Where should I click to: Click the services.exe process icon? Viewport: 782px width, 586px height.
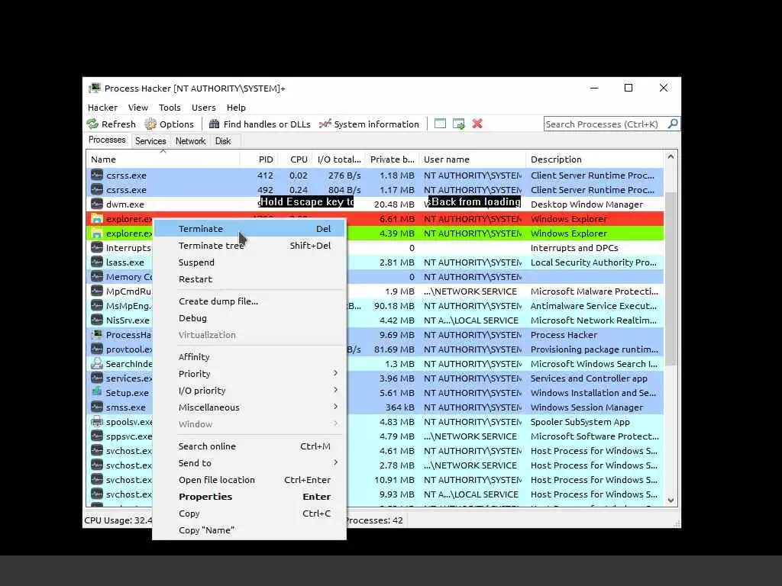pyautogui.click(x=97, y=378)
